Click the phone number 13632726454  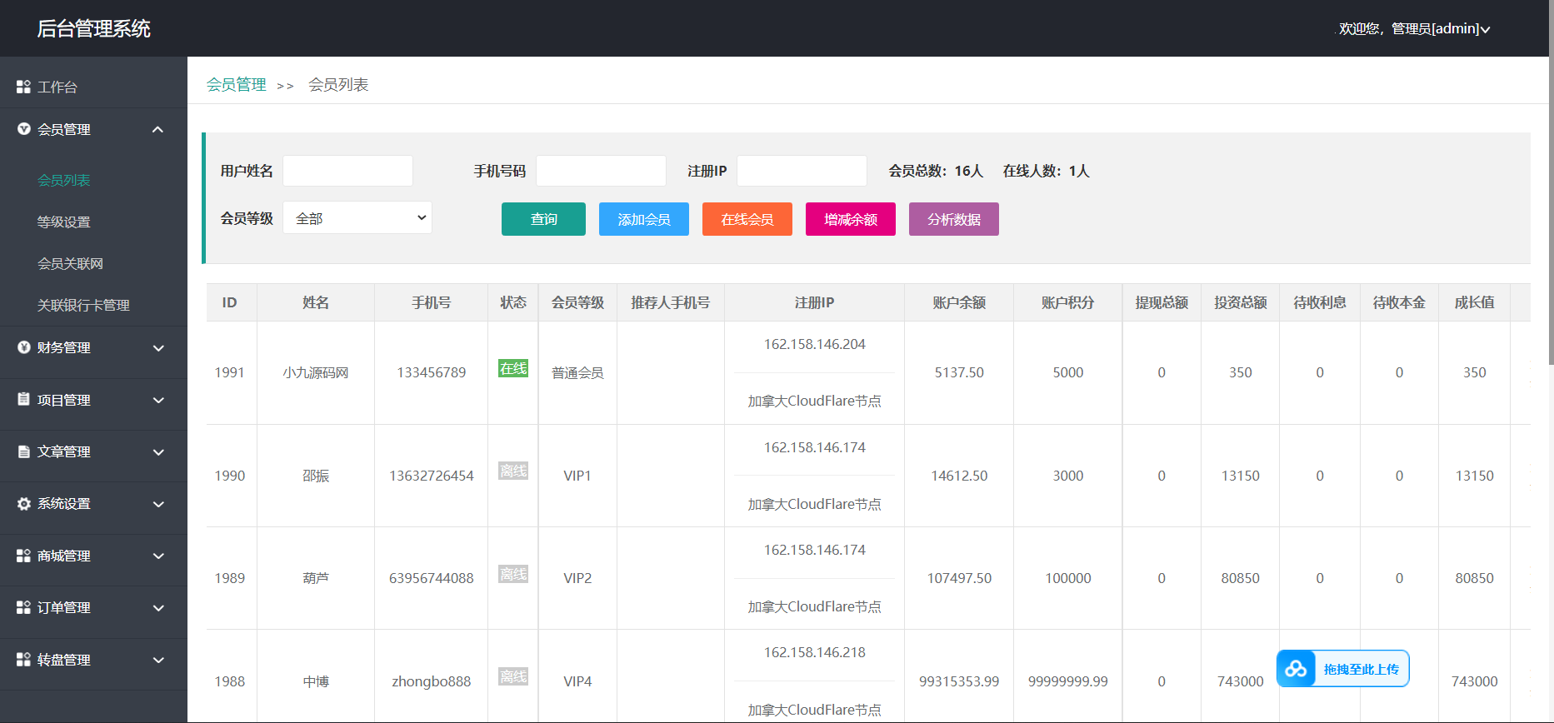coord(432,476)
